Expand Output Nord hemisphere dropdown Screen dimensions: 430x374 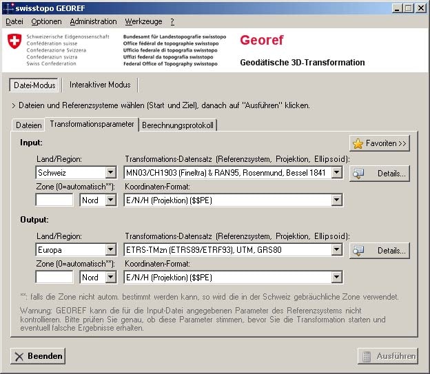(x=110, y=277)
